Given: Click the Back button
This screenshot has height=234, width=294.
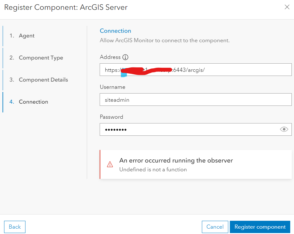Looking at the screenshot, I should [15, 227].
